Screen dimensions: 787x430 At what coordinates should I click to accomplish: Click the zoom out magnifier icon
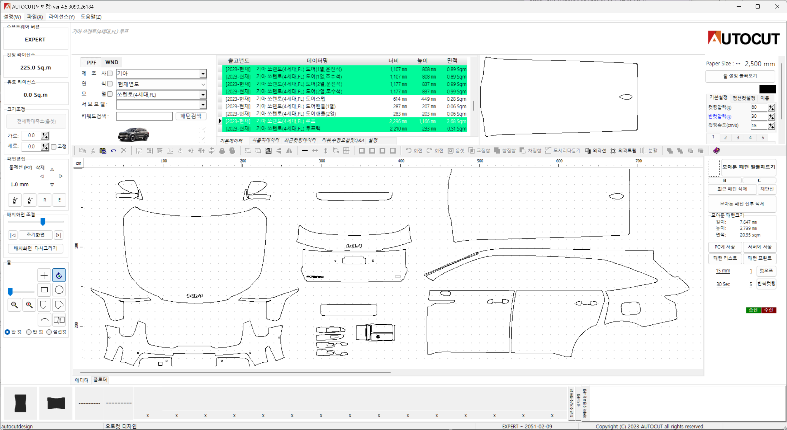(14, 305)
